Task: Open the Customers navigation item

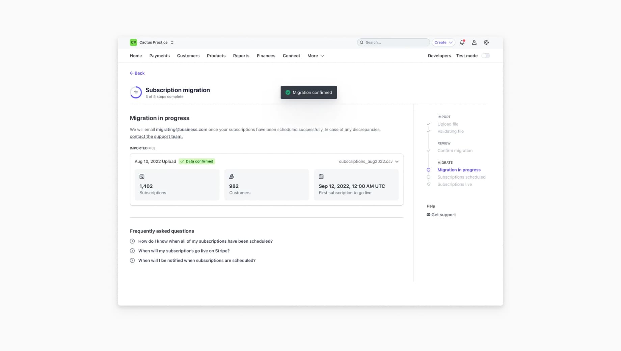Action: 188,56
